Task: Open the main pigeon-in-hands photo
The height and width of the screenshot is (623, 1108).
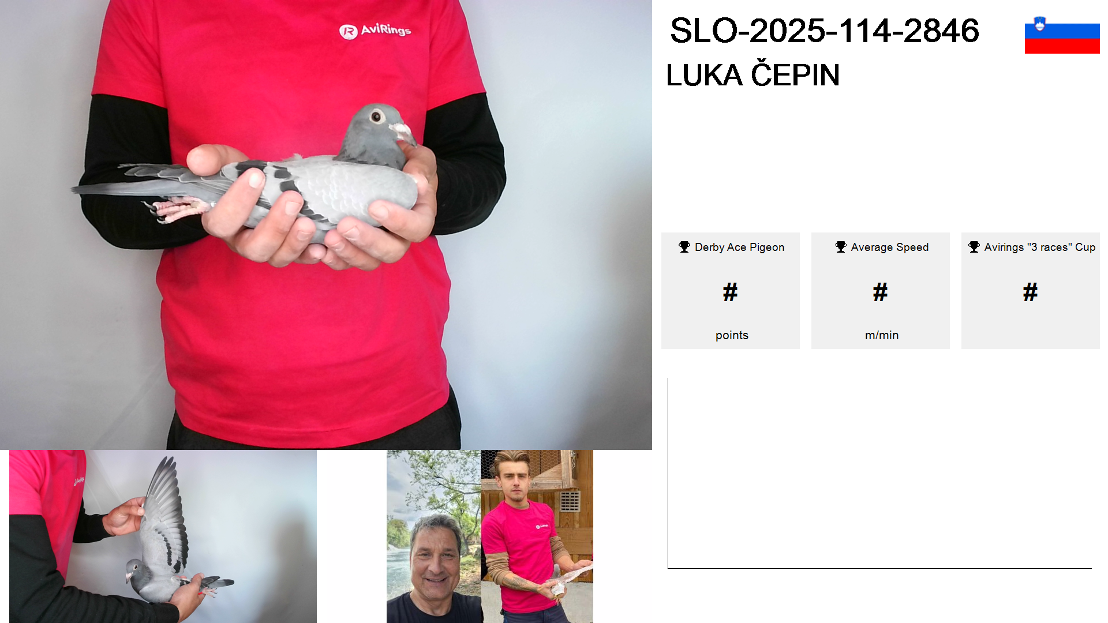Action: pos(326,224)
